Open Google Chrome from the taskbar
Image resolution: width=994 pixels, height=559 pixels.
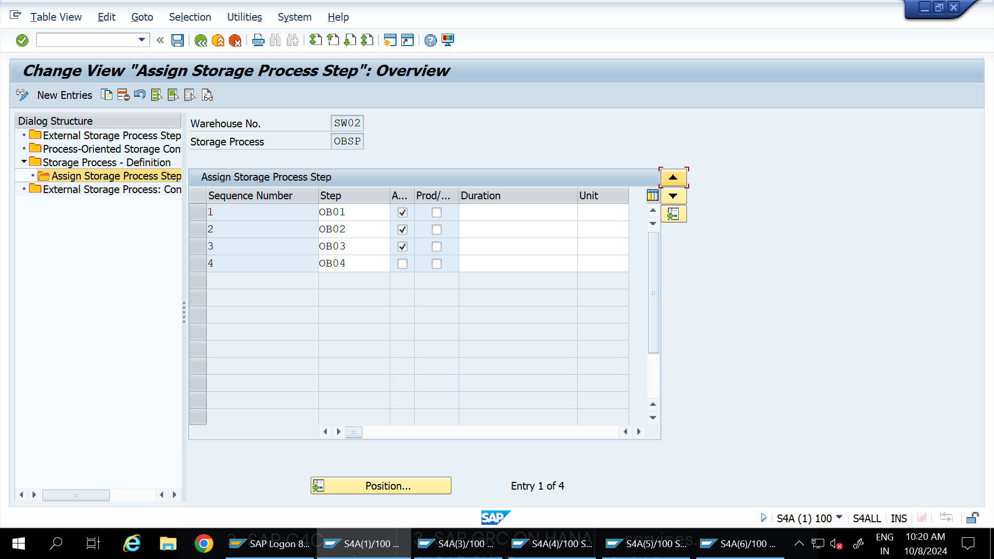204,543
